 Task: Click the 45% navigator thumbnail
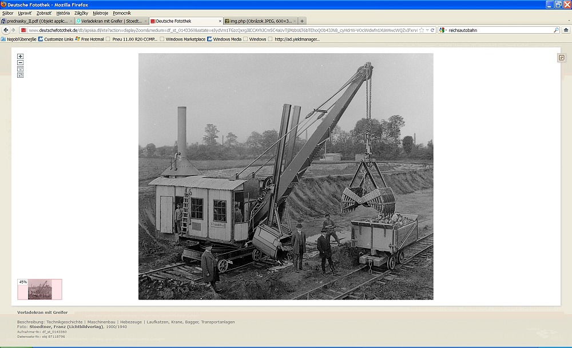tap(39, 289)
